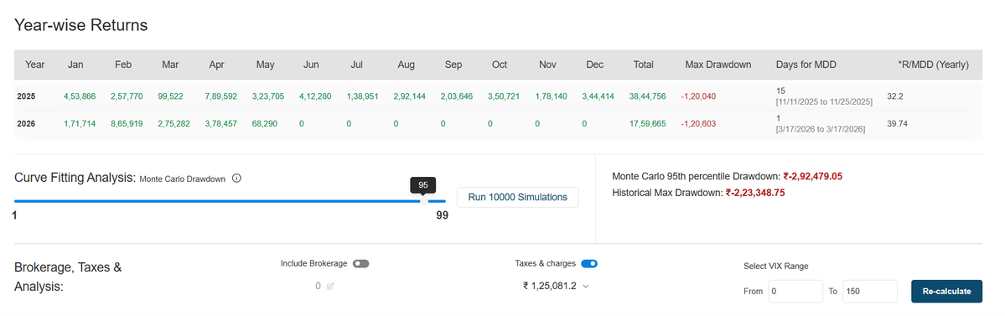Toggle the Include Brokerage switch
This screenshot has width=1005, height=316.
tap(361, 263)
